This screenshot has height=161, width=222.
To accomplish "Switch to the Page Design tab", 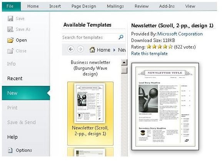I will 83,6.
